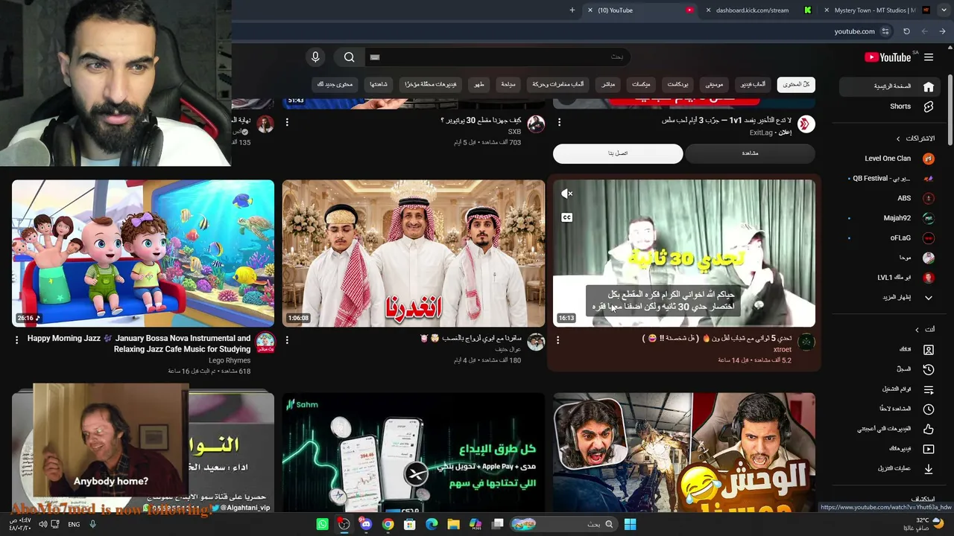Open more options for the ExitLag ad

(x=560, y=122)
